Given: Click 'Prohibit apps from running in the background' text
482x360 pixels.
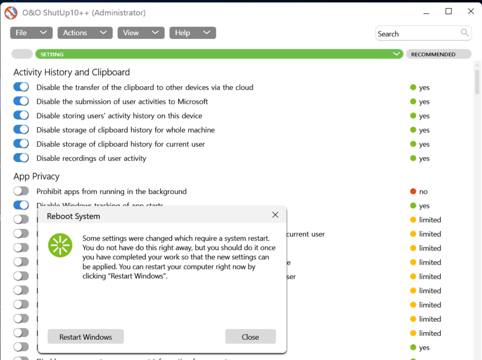Looking at the screenshot, I should (112, 191).
